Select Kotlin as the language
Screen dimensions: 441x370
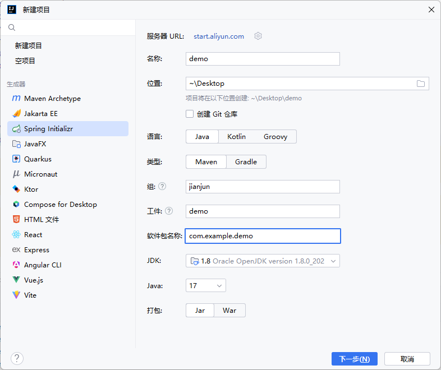(x=237, y=137)
